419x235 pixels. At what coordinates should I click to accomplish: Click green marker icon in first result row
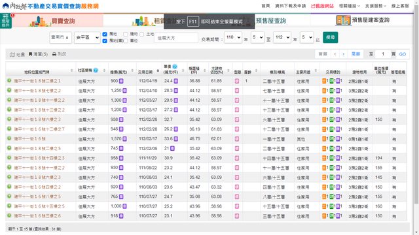pos(9,80)
